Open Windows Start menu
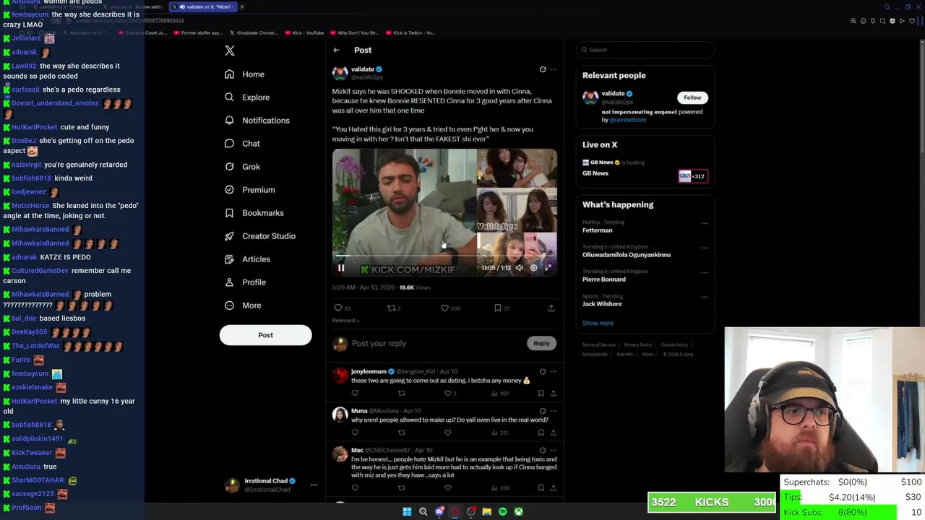 [x=407, y=512]
